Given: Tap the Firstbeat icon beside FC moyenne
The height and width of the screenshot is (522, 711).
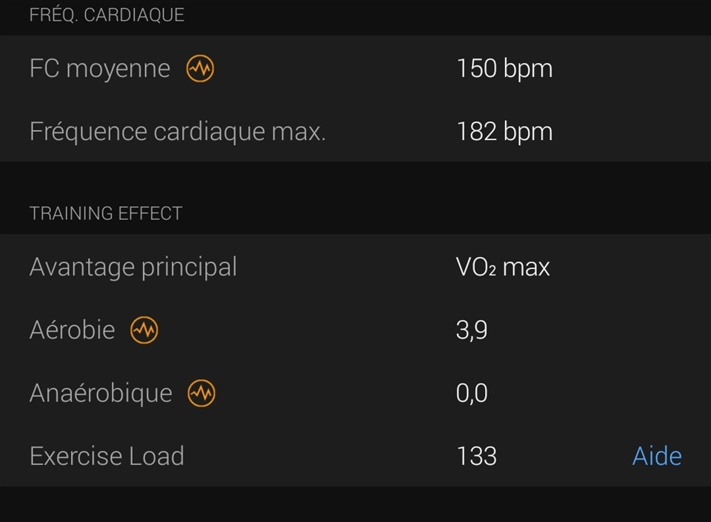Looking at the screenshot, I should [x=200, y=68].
